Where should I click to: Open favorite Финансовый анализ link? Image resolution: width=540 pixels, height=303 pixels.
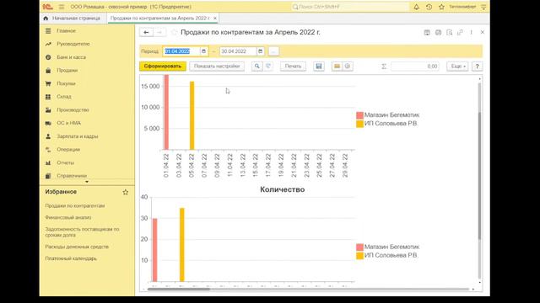tap(68, 217)
